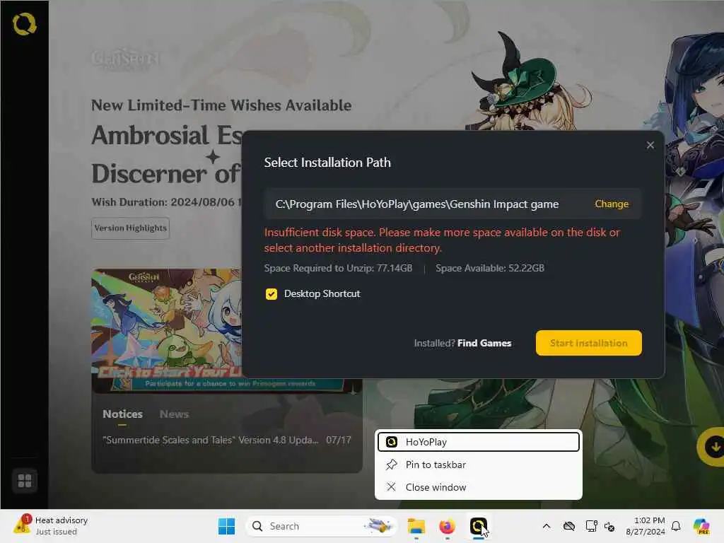Viewport: 724px width, 543px height.
Task: Click the yellow download arrow button
Action: pos(714,447)
